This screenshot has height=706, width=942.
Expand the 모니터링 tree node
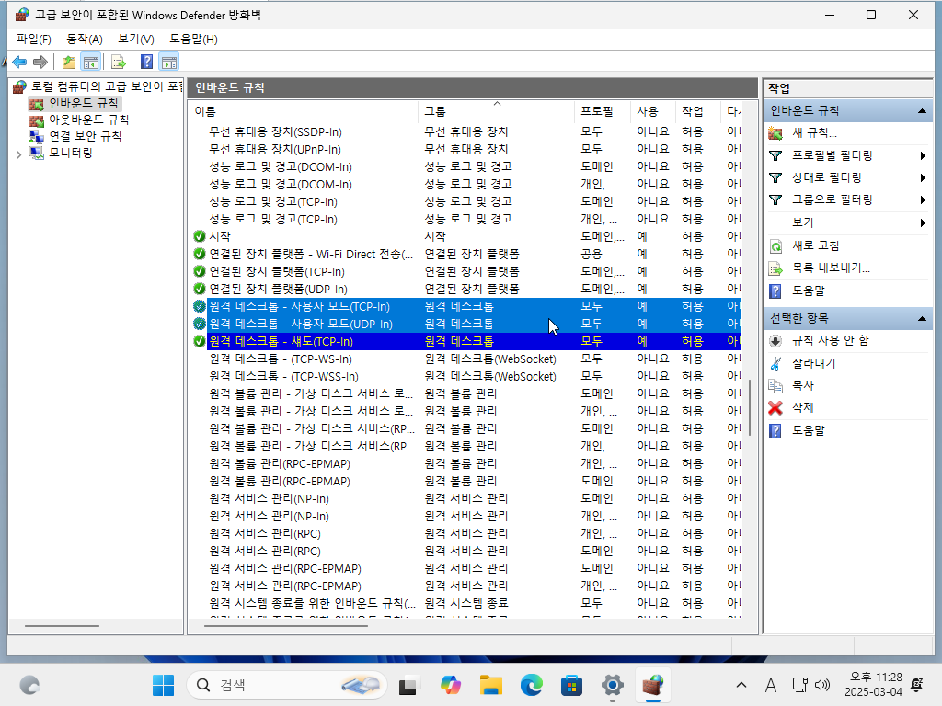pyautogui.click(x=18, y=154)
